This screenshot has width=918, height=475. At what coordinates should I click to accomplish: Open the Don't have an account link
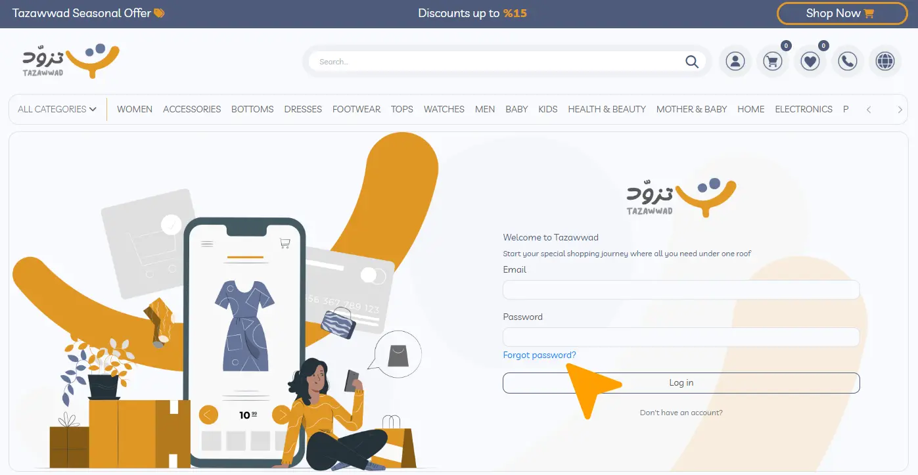click(681, 413)
